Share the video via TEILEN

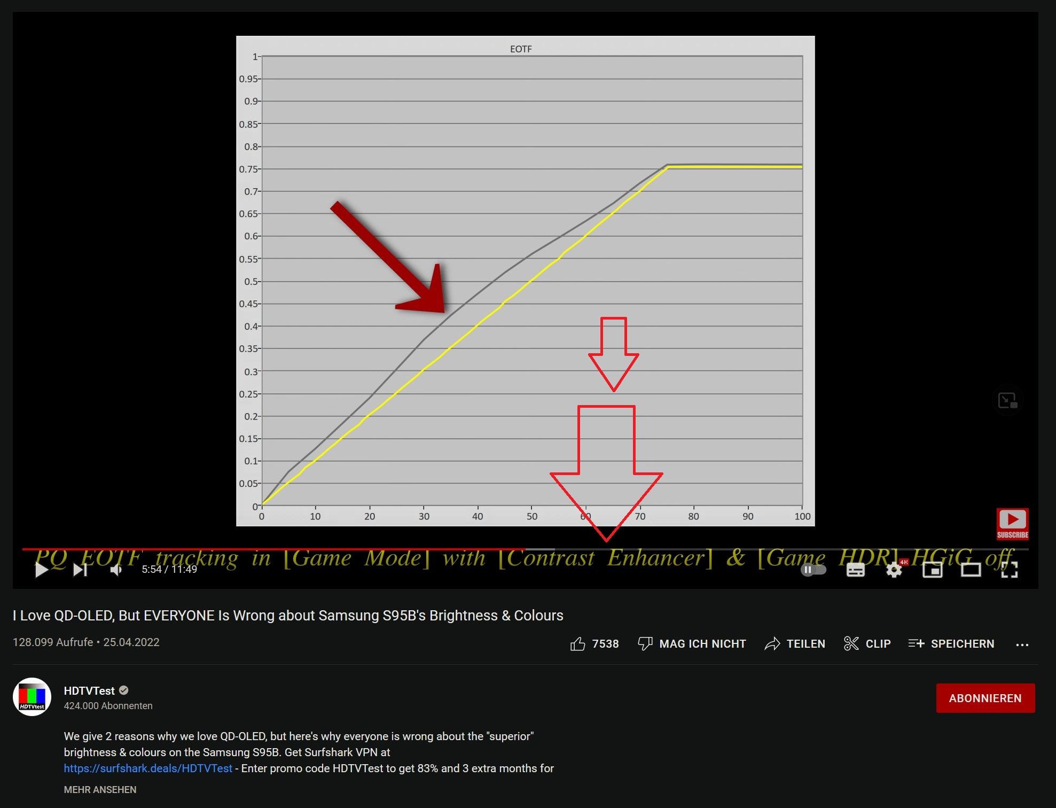[x=795, y=643]
